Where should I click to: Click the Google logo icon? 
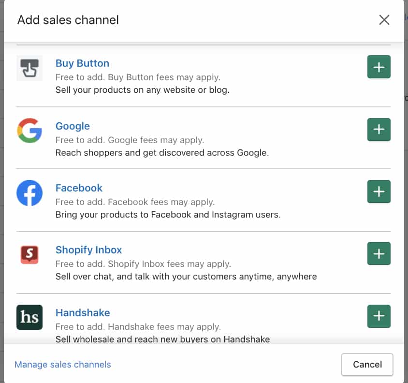(x=29, y=131)
